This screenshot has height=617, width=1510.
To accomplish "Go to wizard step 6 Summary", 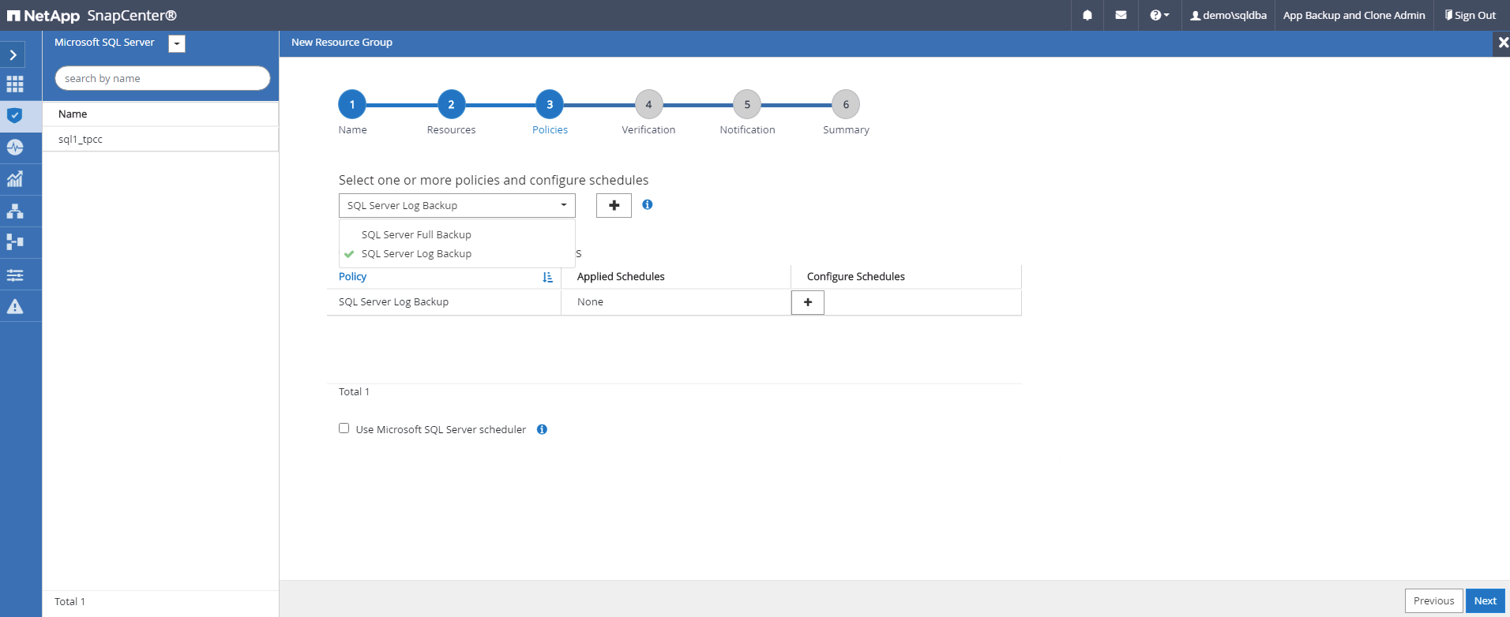I will tap(846, 104).
